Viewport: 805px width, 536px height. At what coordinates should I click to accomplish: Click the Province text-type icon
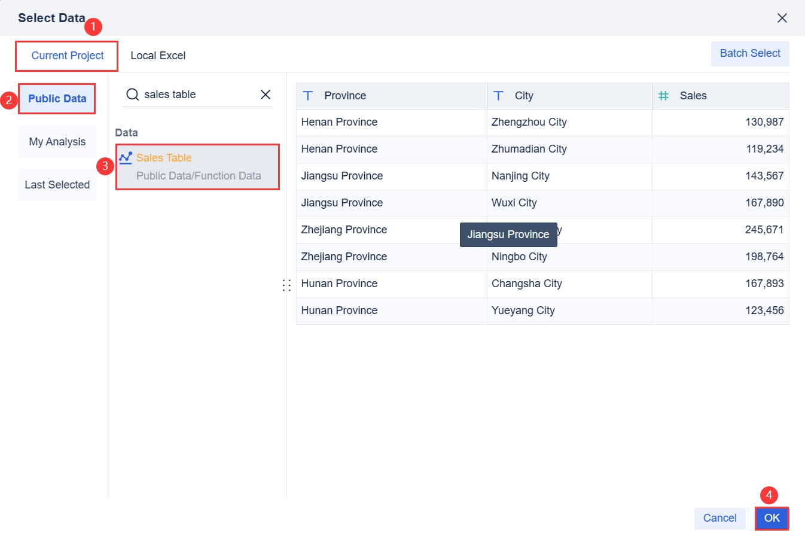tap(308, 96)
